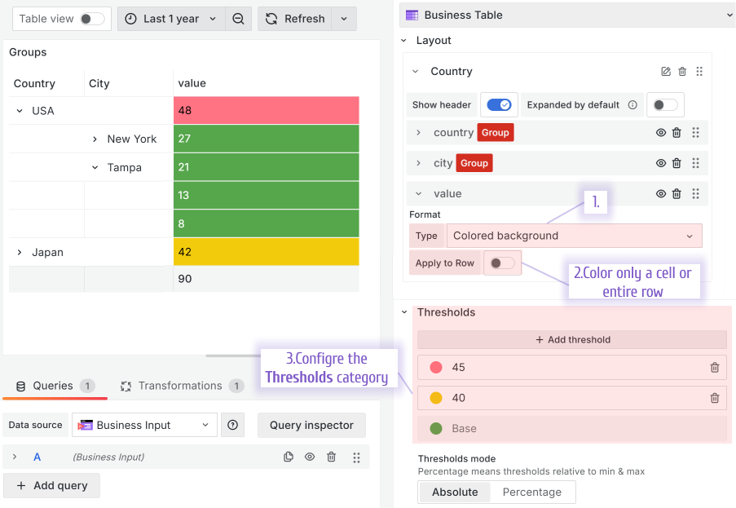Screen dimensions: 736x508
Task: Remove the threshold with value 45
Action: (715, 368)
